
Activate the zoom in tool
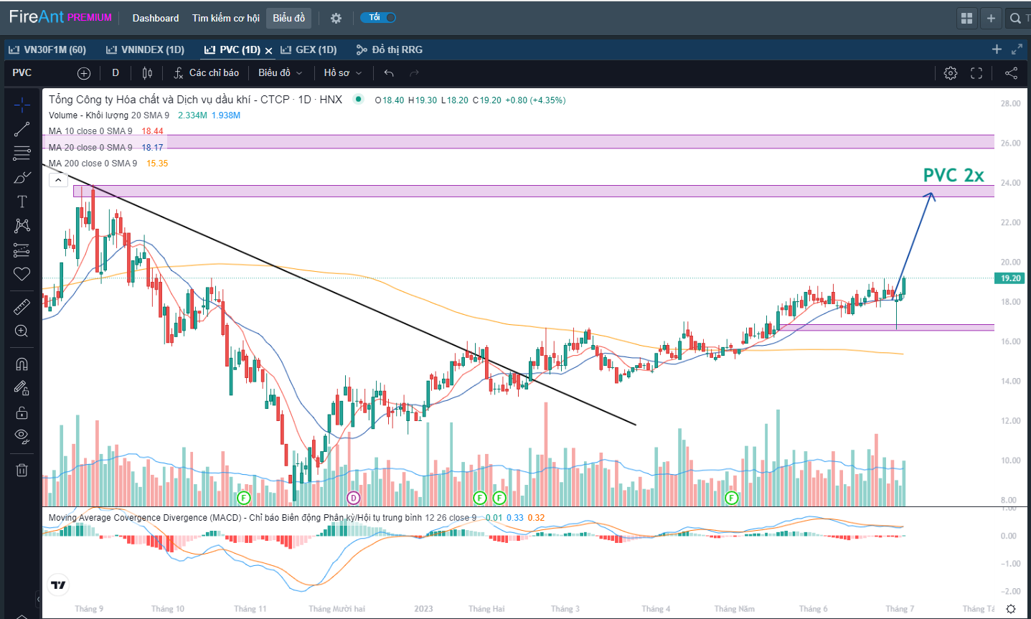pos(22,331)
